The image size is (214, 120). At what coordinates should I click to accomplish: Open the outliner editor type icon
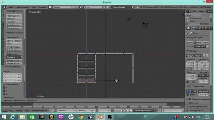(x=189, y=11)
